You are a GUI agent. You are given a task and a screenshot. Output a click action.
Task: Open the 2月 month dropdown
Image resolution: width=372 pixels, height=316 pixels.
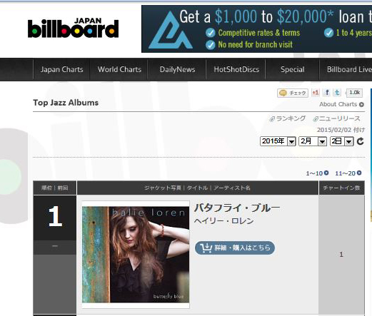click(313, 141)
